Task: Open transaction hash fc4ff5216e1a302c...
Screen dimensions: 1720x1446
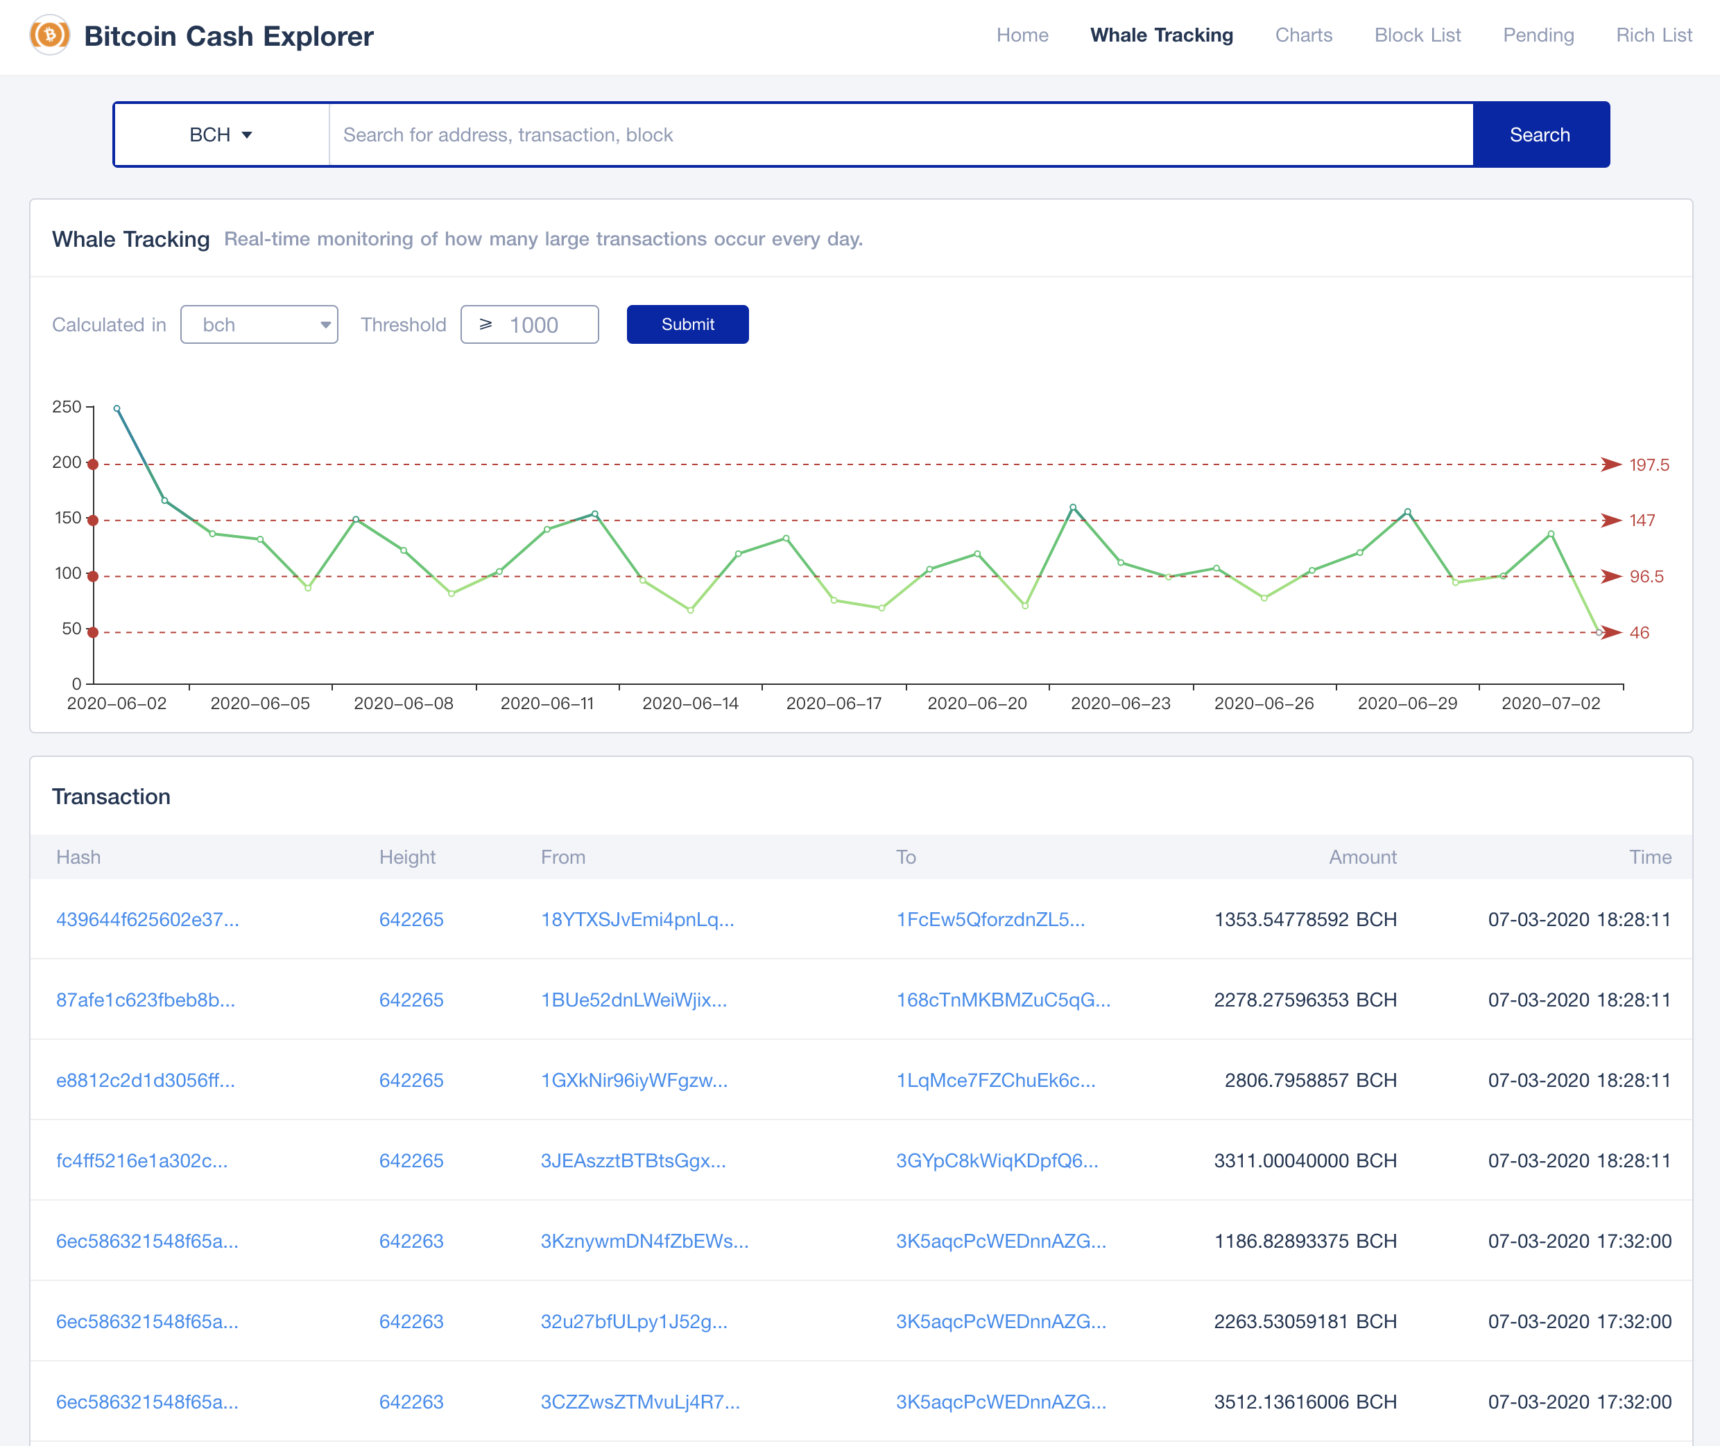Action: point(142,1160)
